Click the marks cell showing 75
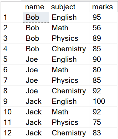The image size is (118, 139). 103,122
